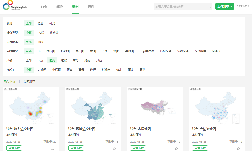Switch to the 最新发布 tab

pos(29,81)
